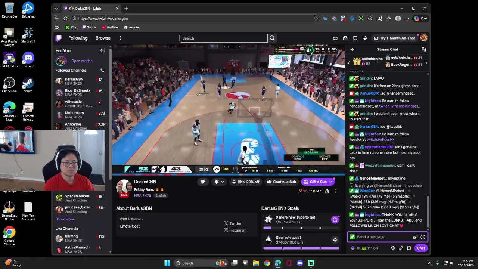Expand the Gift a Sub dropdown
This screenshot has width=478, height=269.
click(x=330, y=182)
